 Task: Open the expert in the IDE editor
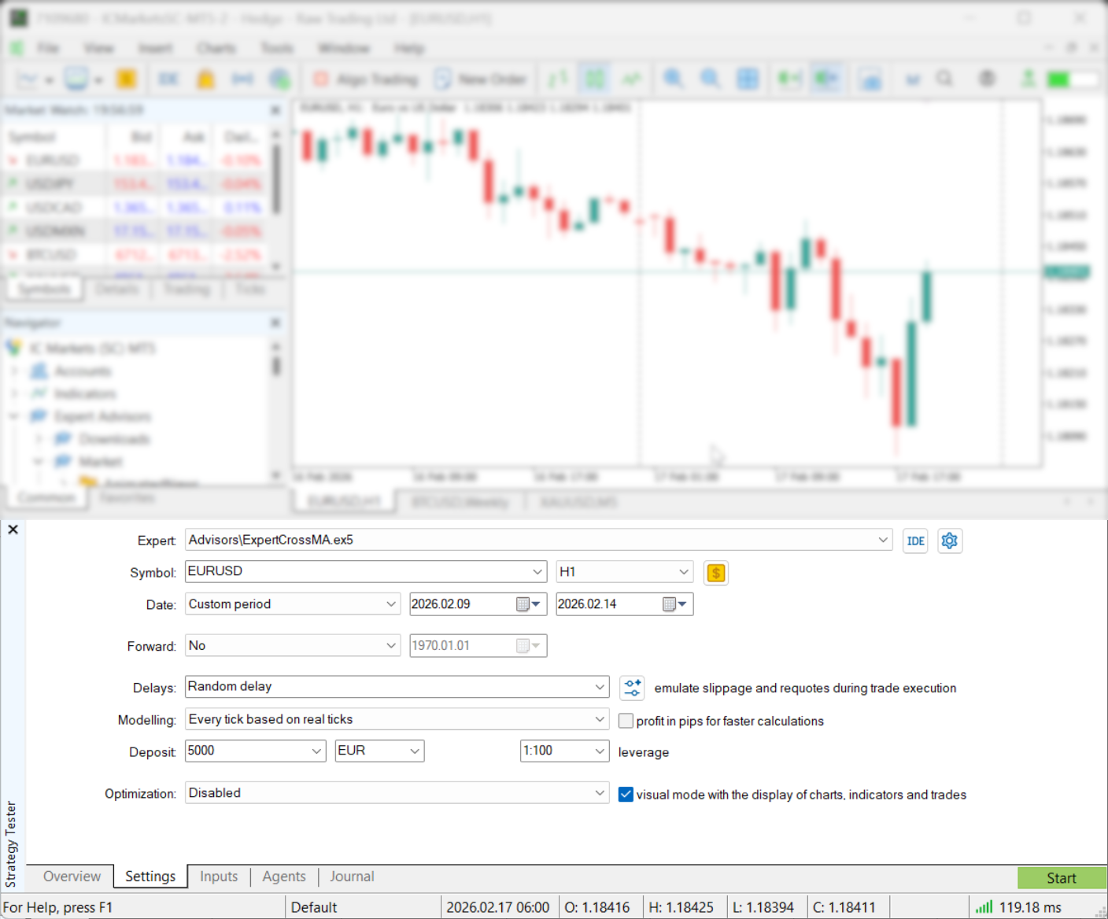[915, 541]
